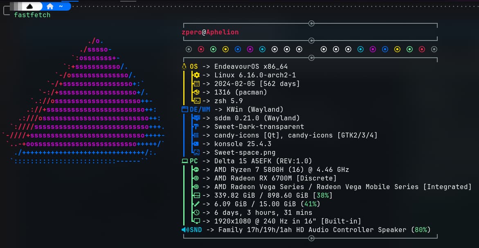Click the leftmost gray color dot
This screenshot has width=479, height=248.
click(x=189, y=49)
